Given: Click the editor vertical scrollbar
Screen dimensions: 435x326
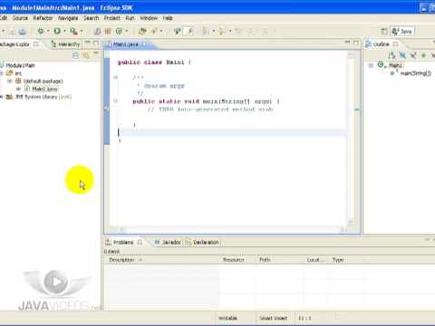Looking at the screenshot, I should pyautogui.click(x=351, y=139).
